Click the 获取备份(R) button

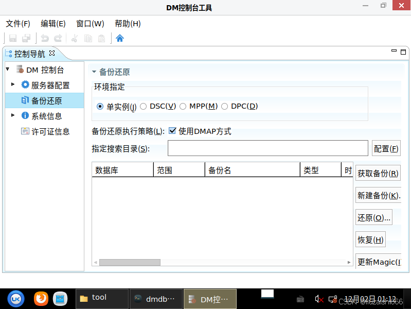point(378,173)
